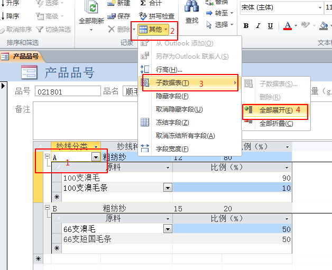Select 全部折叠 in the submenu
This screenshot has height=270, width=332.
(x=275, y=123)
